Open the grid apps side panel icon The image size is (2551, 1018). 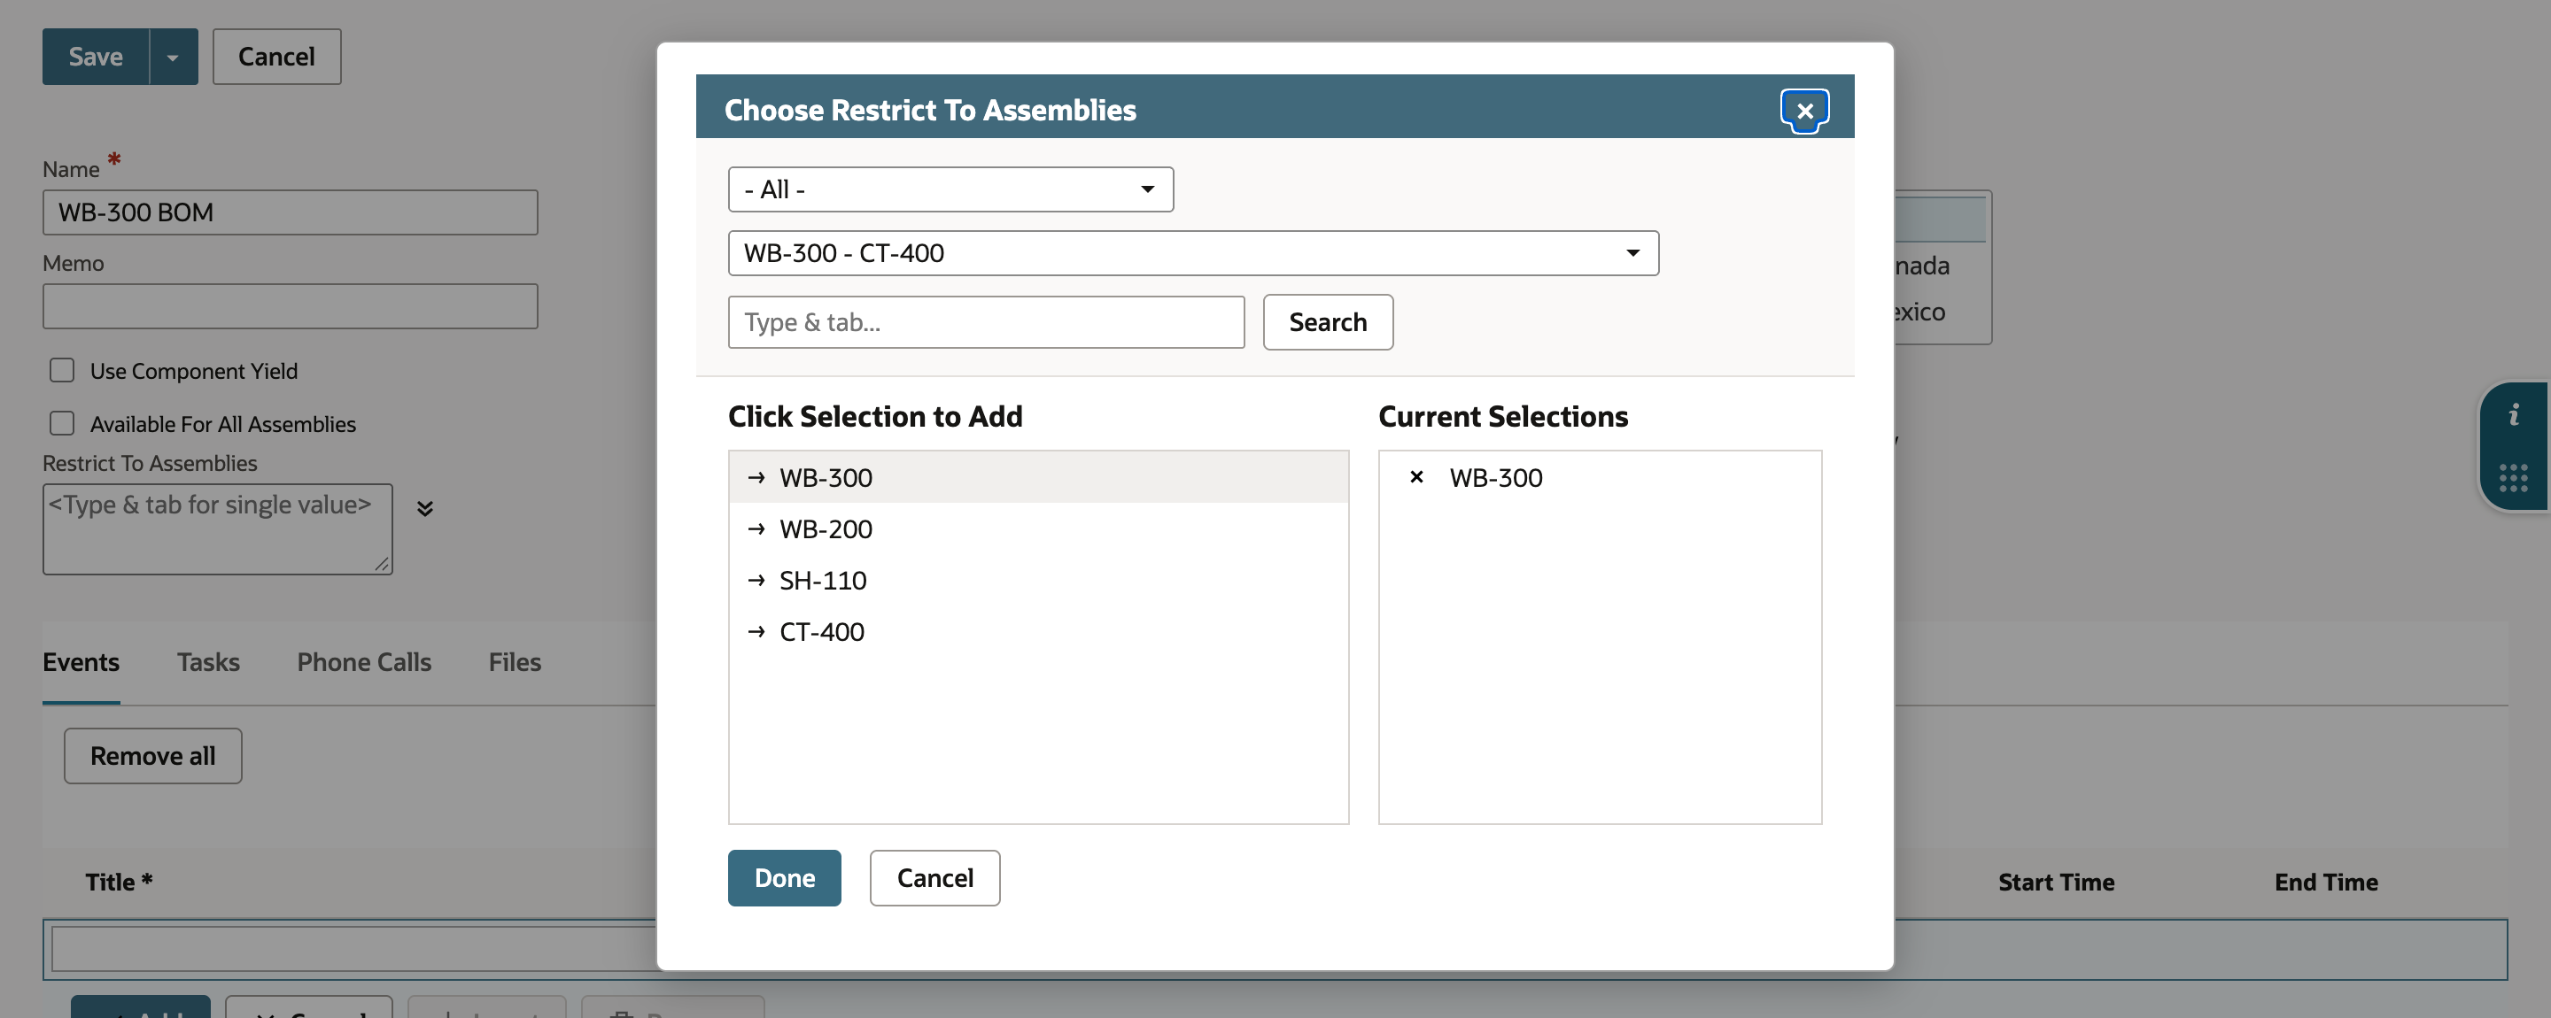2514,478
